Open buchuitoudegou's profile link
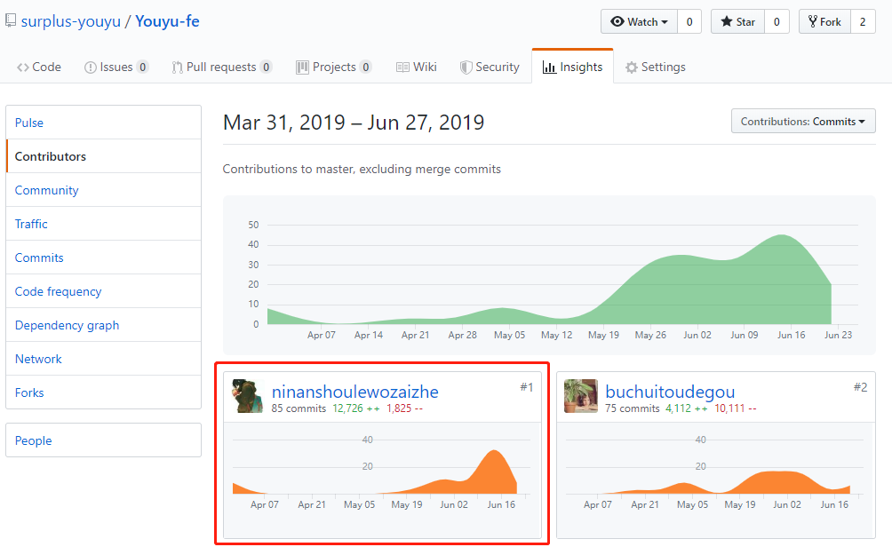The height and width of the screenshot is (547, 892). coord(670,392)
